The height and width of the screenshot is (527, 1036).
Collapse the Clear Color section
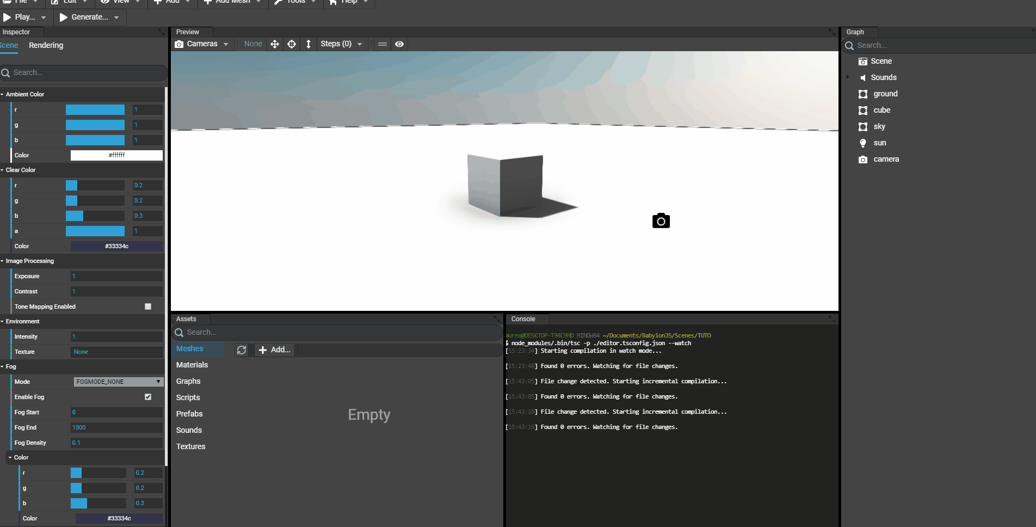click(x=2, y=170)
